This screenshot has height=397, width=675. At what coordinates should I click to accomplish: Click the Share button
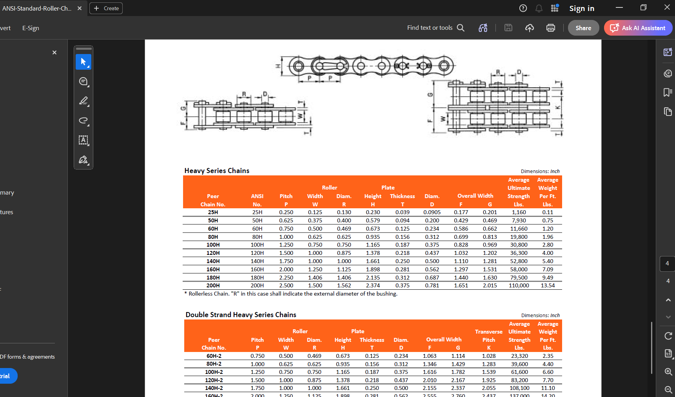pos(583,28)
